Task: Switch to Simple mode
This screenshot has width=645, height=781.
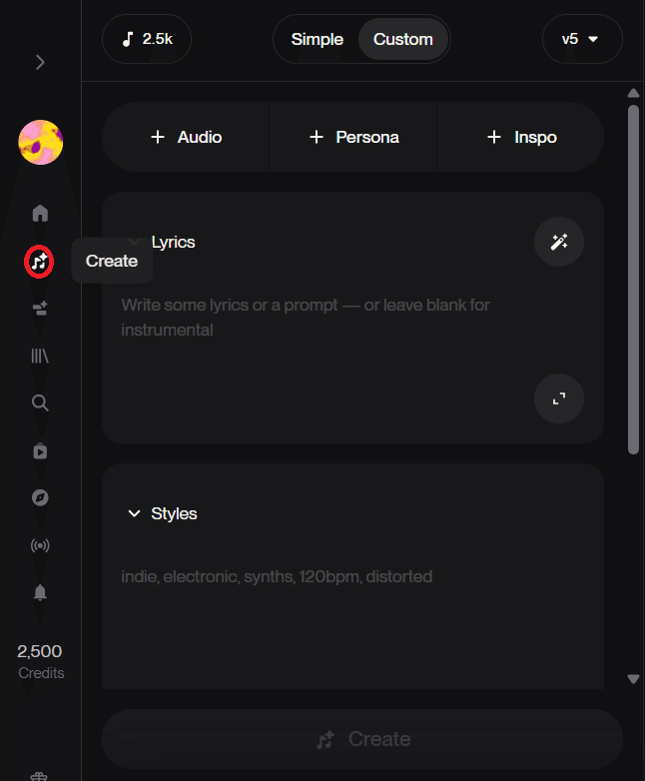Action: [317, 40]
